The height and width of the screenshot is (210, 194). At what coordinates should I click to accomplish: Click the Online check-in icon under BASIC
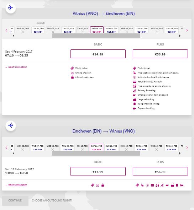72,73
